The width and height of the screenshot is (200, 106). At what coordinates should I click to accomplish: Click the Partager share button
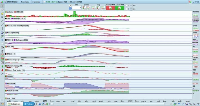(28, 104)
